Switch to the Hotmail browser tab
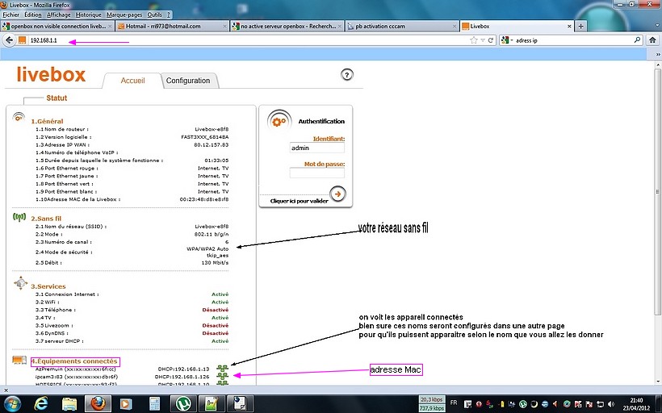Viewport: 662px width, 413px height. click(x=171, y=26)
